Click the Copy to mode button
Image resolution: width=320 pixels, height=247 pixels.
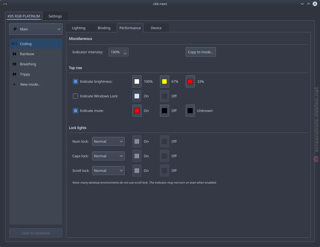tap(201, 52)
